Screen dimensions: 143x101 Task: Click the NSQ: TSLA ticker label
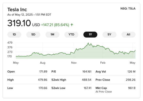pos(128,9)
